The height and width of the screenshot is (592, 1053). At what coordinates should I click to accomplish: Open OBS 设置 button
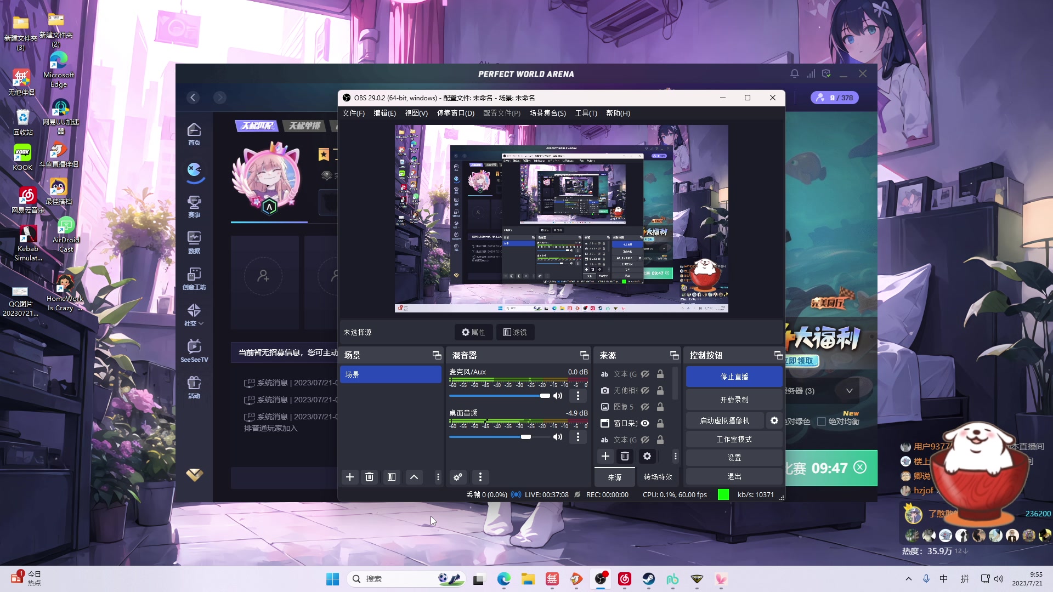[x=734, y=458]
